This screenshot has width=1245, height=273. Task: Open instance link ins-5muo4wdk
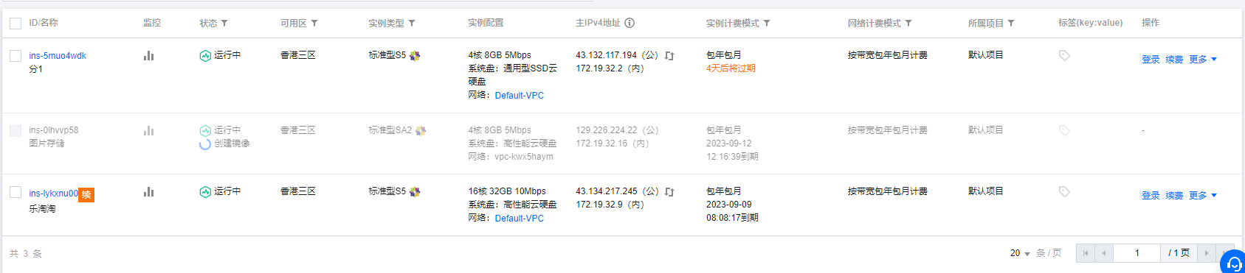pyautogui.click(x=58, y=56)
